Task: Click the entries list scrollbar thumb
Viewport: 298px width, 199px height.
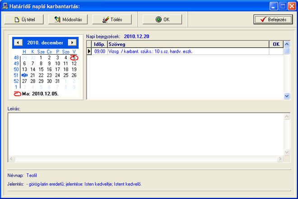Action: tap(287, 51)
